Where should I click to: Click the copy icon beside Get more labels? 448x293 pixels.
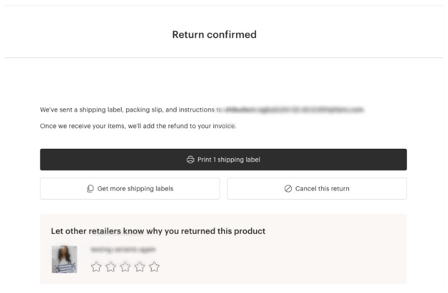[90, 189]
